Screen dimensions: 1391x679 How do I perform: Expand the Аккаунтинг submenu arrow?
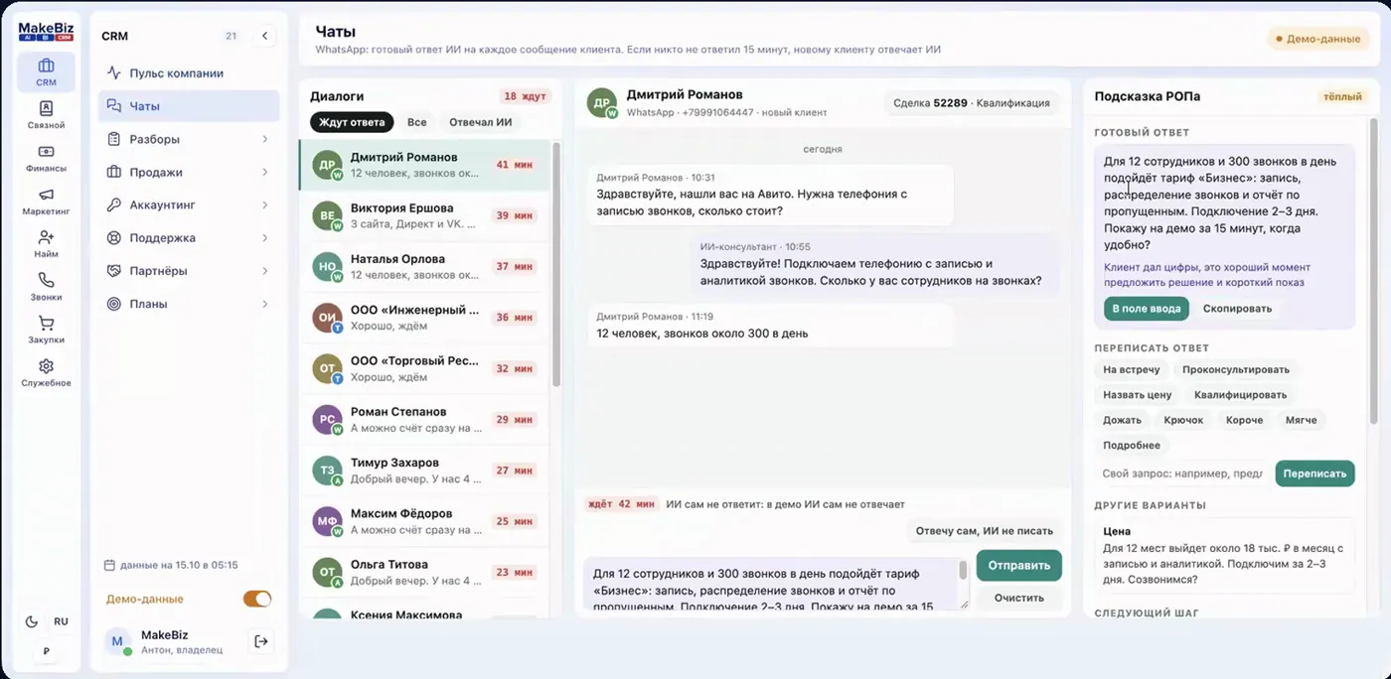coord(265,204)
